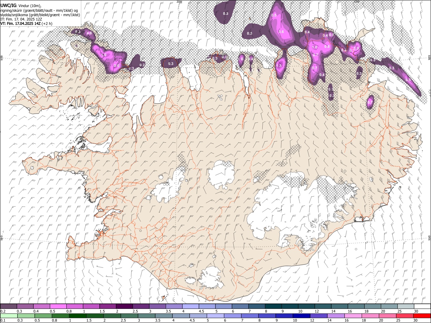The image size is (431, 323).
Task: Select the dark blue 10–12 rain scale swatch
Action: point(301,316)
